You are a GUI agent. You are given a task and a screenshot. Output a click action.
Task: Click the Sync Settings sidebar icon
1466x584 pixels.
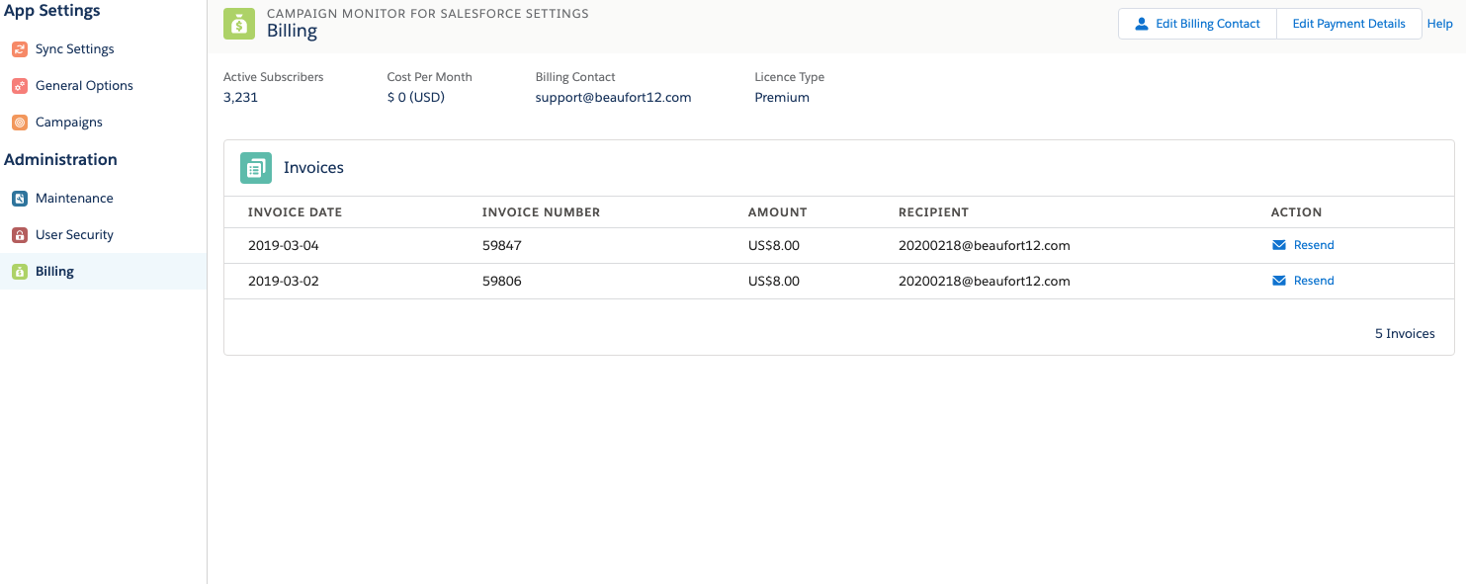20,49
